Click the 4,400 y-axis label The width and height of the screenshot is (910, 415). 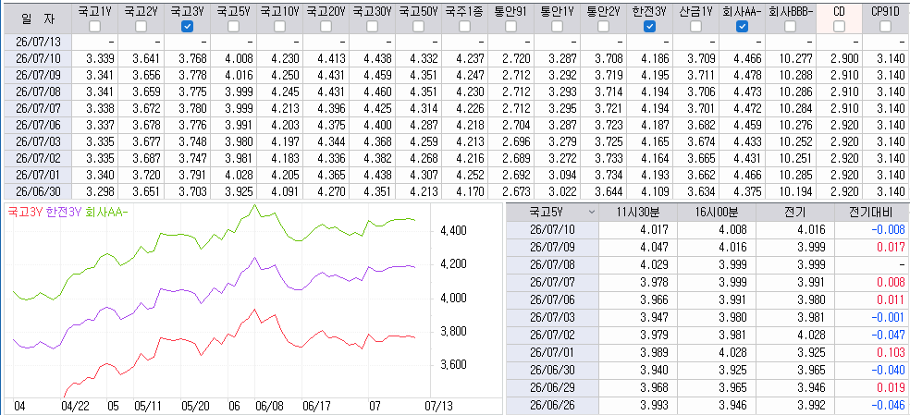(x=454, y=230)
